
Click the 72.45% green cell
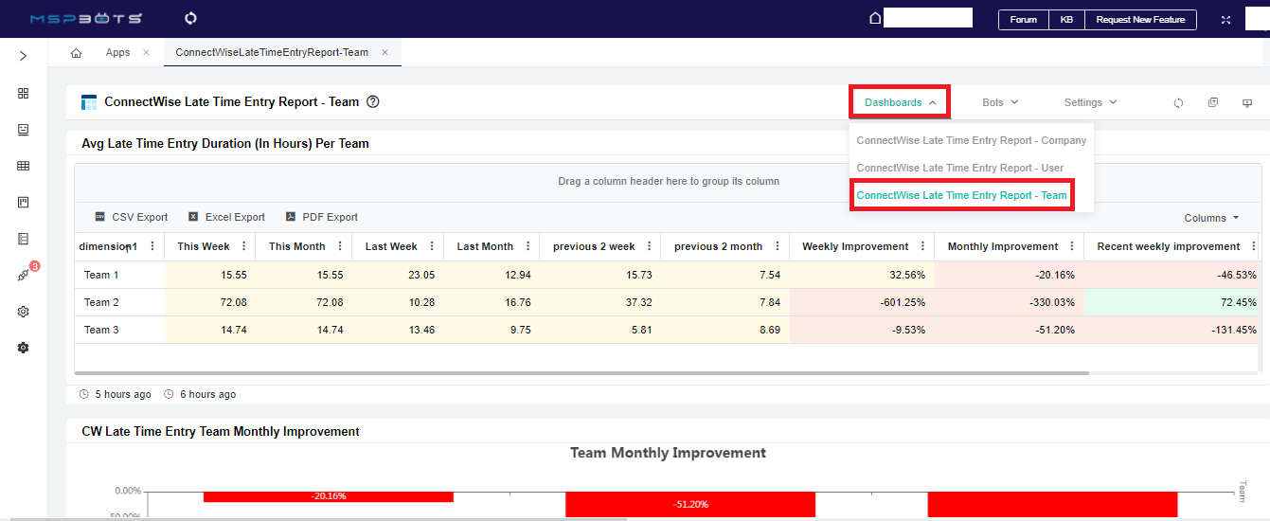coord(1172,302)
